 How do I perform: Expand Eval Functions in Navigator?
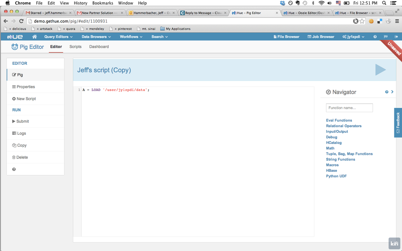[x=339, y=120]
